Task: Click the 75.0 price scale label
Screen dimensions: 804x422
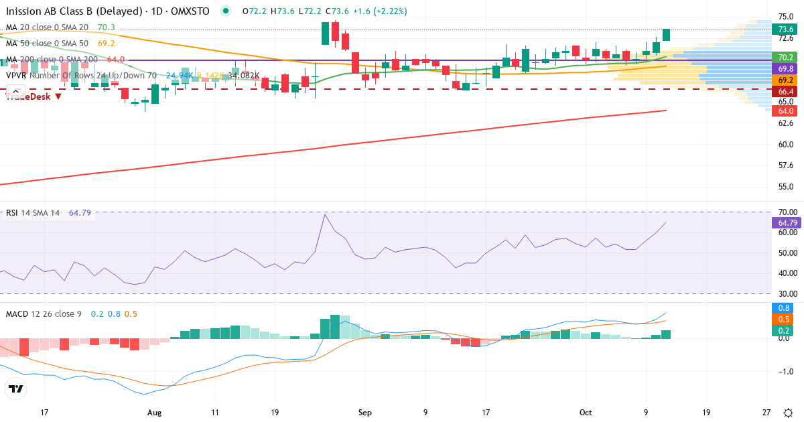Action: coord(785,16)
